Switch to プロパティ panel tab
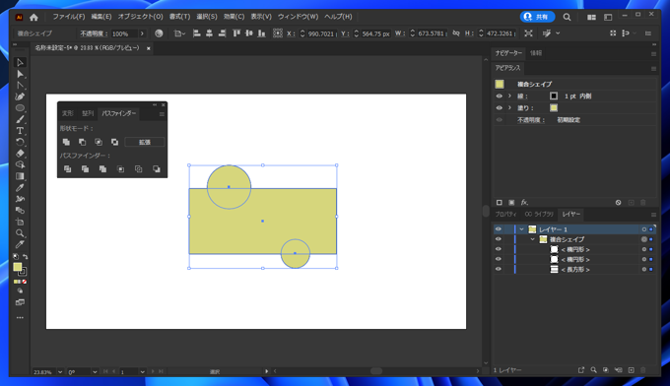 click(505, 215)
